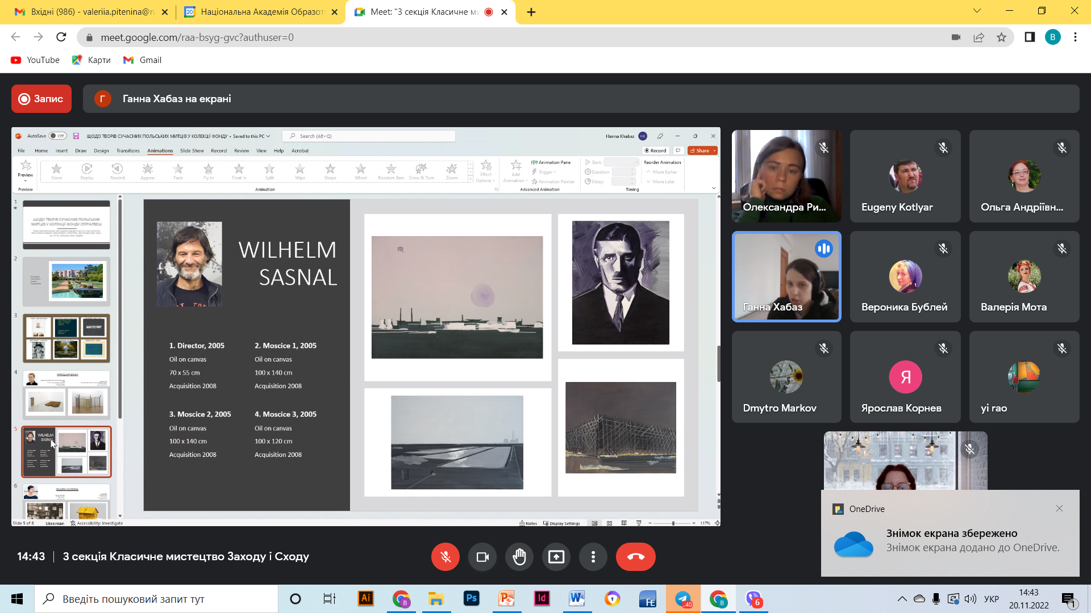Launch Photoshop from the taskbar

pos(471,599)
